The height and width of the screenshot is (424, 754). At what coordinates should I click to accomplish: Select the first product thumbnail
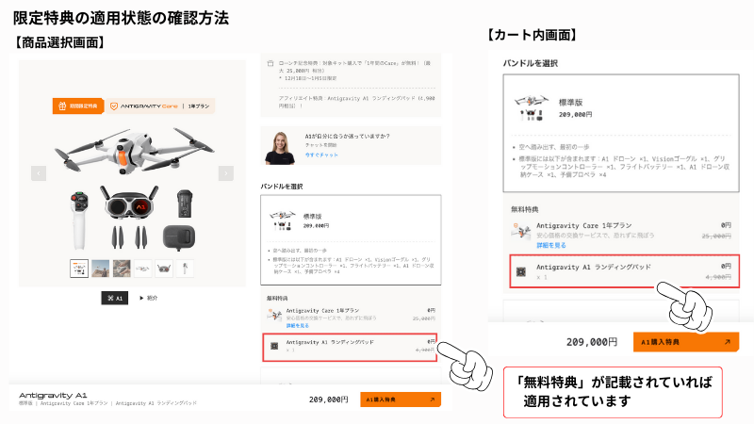(79, 269)
